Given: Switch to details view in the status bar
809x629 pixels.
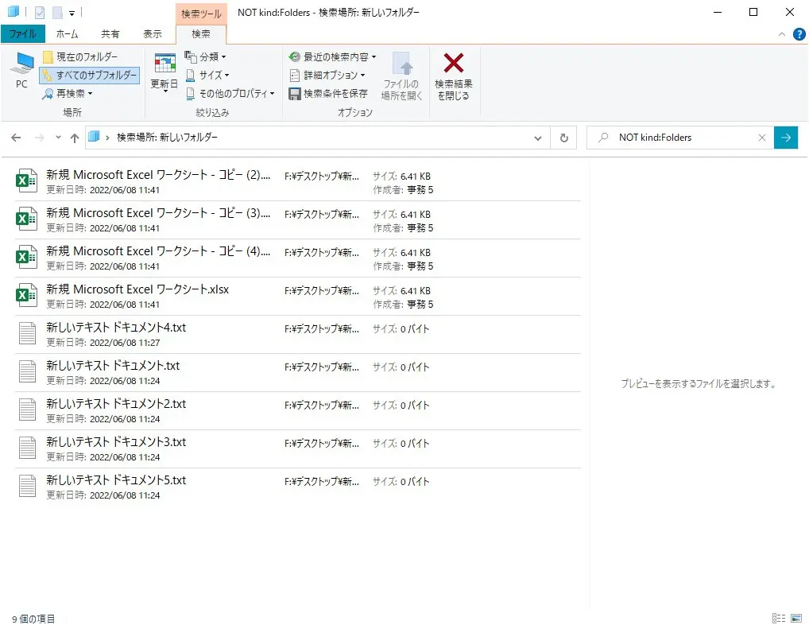Looking at the screenshot, I should point(778,618).
